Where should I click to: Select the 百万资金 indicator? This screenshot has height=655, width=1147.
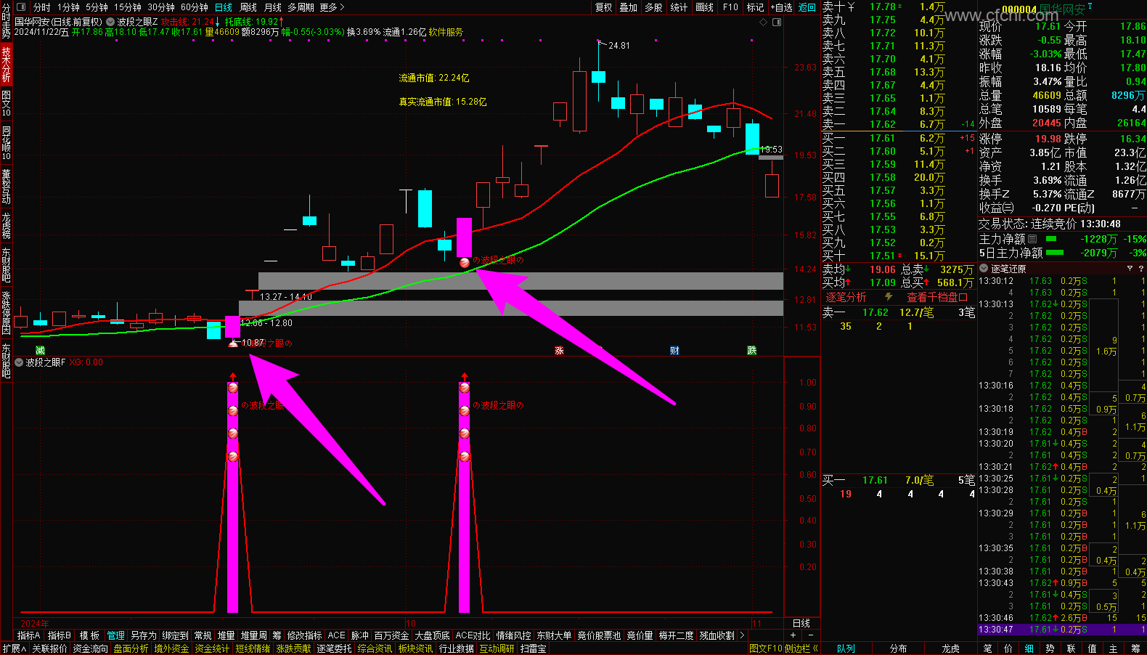pyautogui.click(x=391, y=635)
